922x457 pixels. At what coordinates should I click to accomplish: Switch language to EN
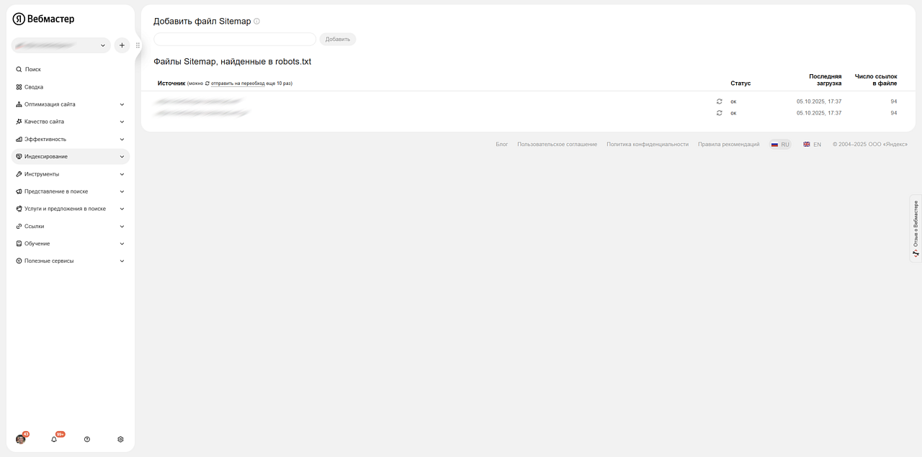[813, 145]
